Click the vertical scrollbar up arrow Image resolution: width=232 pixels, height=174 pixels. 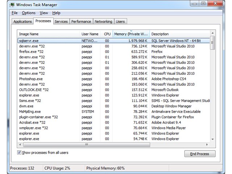click(213, 33)
